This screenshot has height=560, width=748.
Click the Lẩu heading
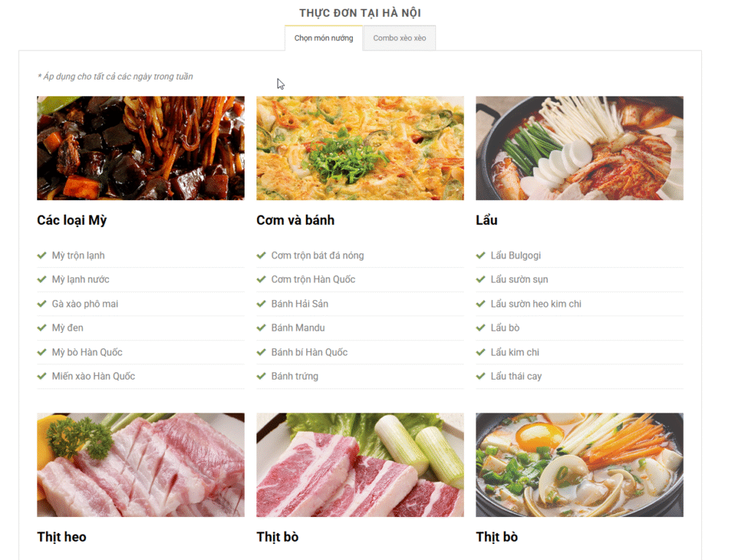[486, 220]
